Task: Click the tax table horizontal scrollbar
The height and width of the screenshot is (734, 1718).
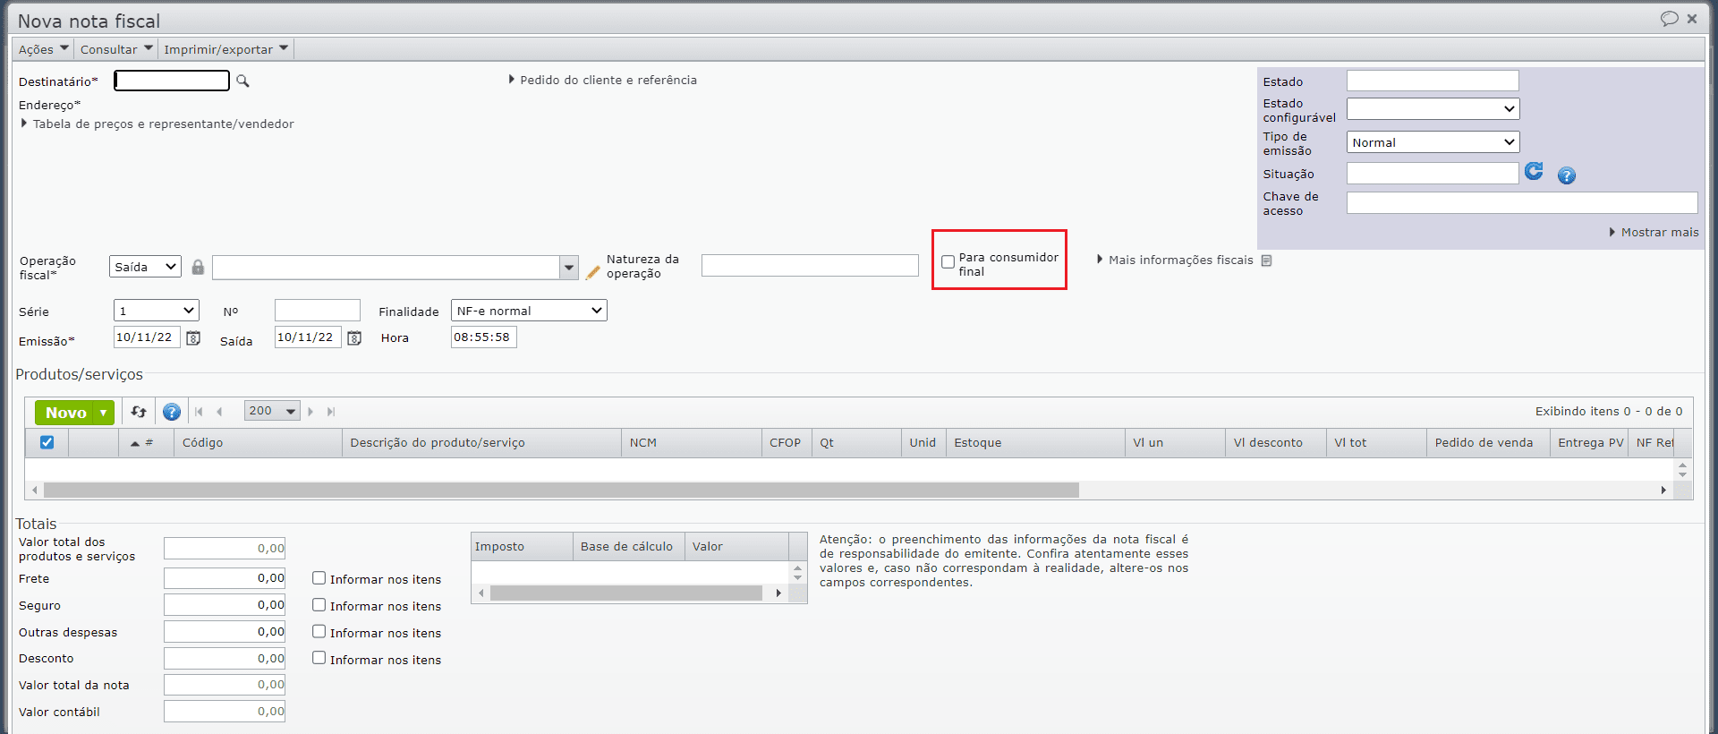Action: tap(626, 593)
